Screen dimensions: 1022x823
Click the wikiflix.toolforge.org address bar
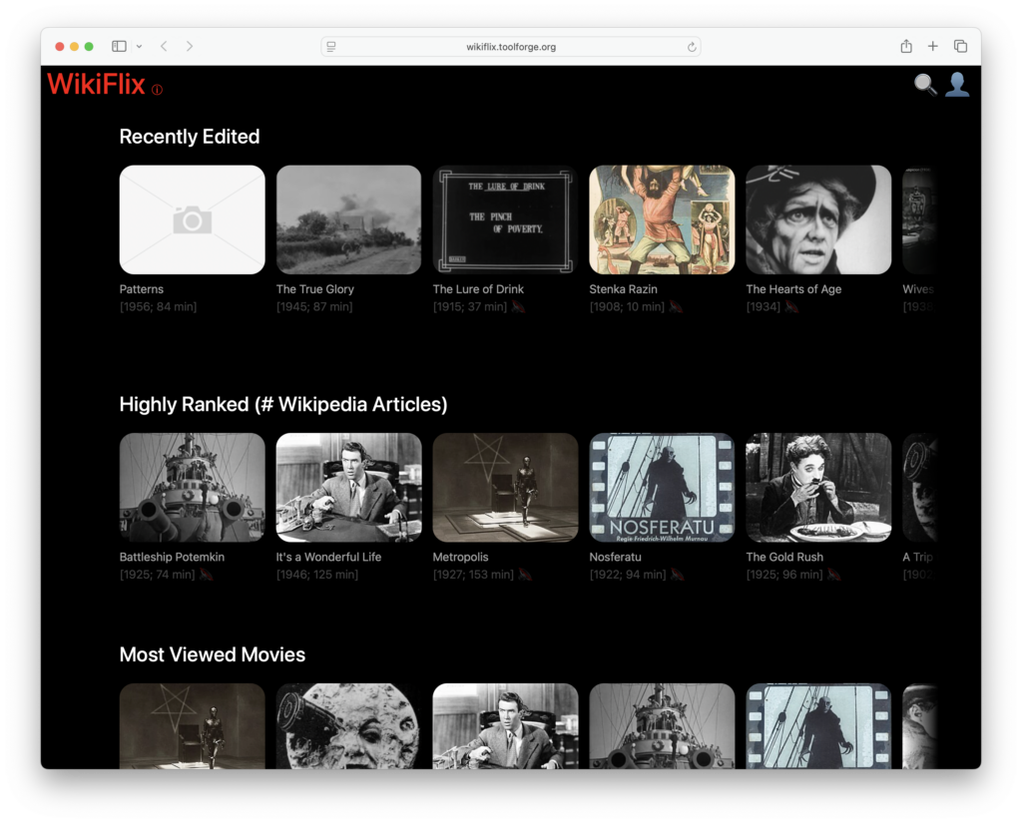coord(510,47)
